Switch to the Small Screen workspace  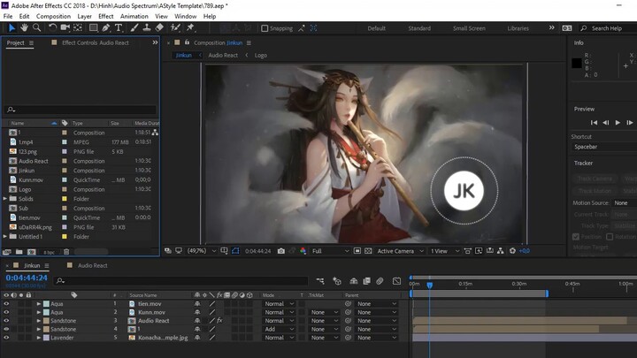pos(469,28)
